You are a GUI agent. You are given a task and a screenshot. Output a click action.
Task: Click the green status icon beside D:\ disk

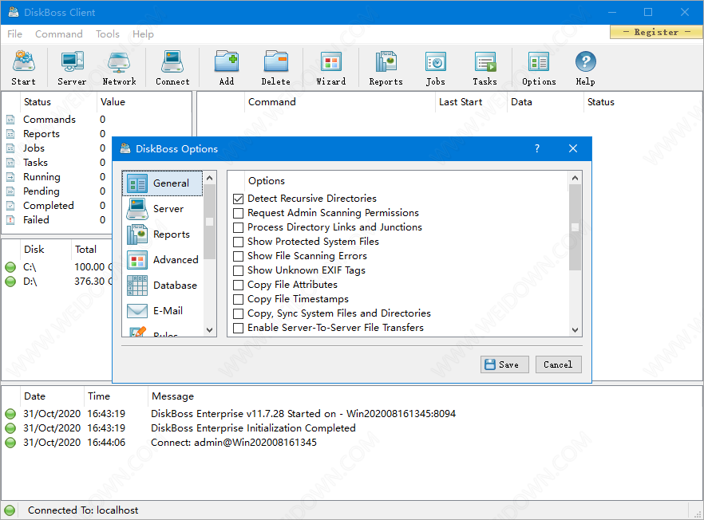(x=10, y=282)
